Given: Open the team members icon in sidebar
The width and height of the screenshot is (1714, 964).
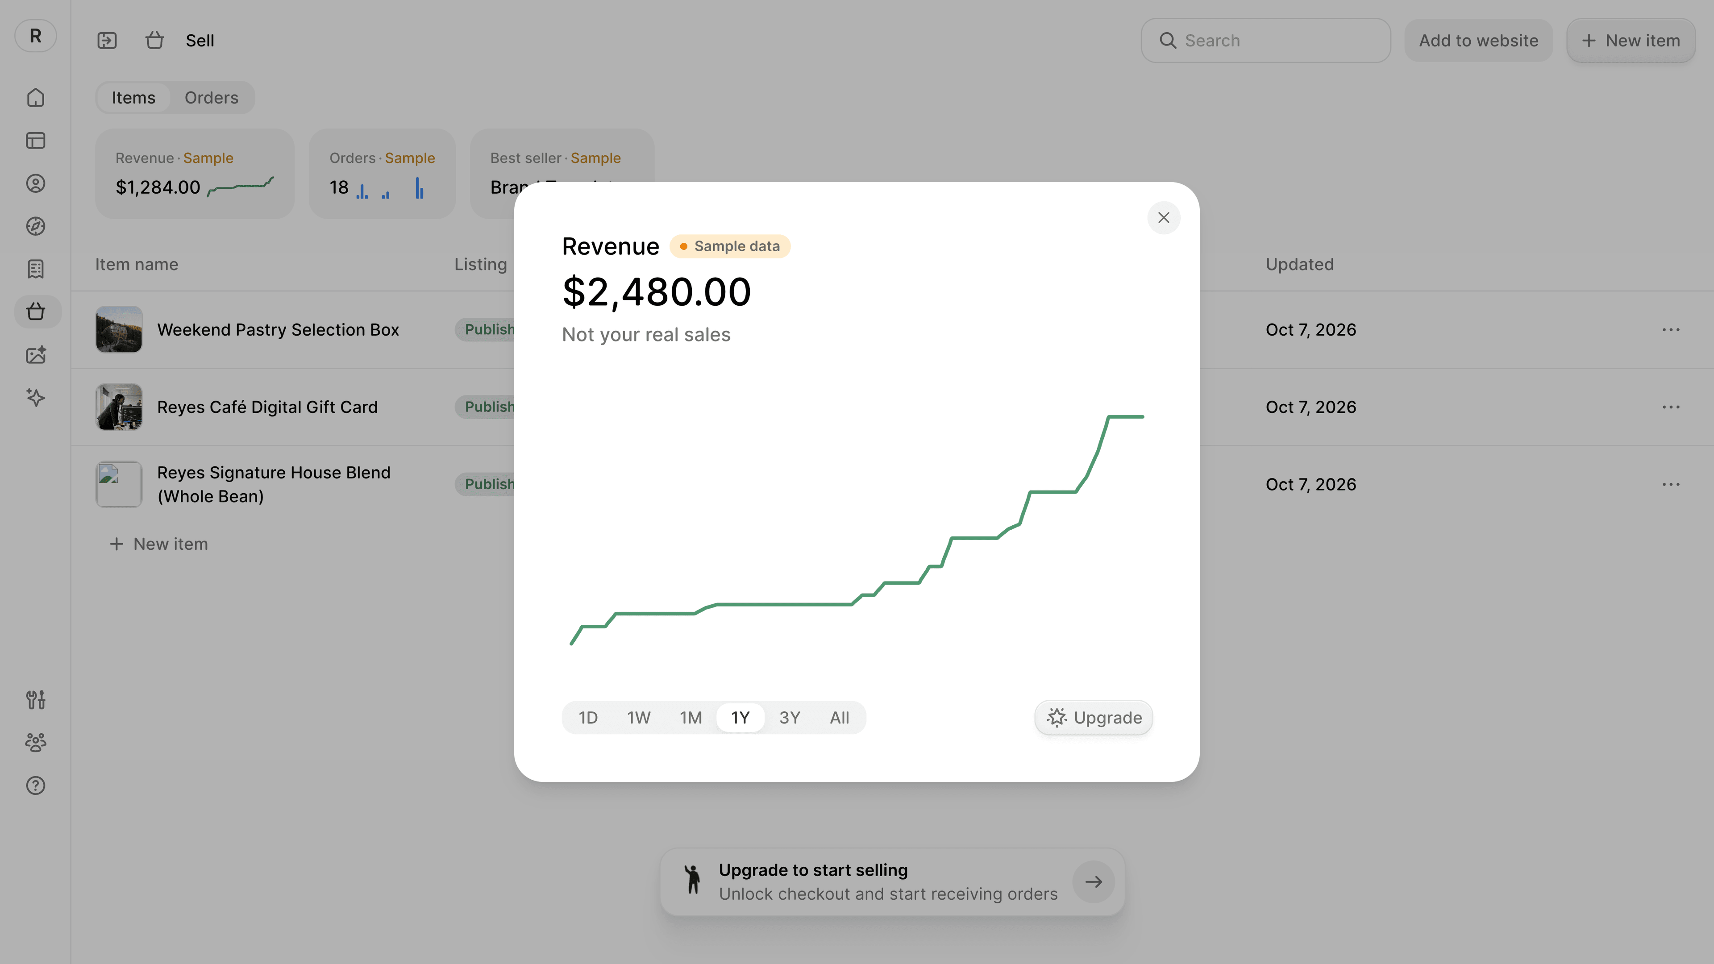Looking at the screenshot, I should (35, 743).
